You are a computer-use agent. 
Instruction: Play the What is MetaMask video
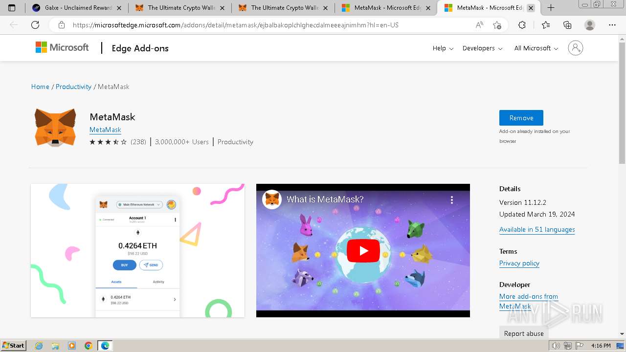pyautogui.click(x=363, y=251)
